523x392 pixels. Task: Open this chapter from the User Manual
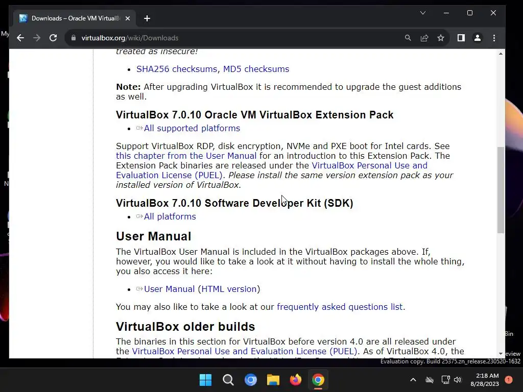(x=186, y=156)
